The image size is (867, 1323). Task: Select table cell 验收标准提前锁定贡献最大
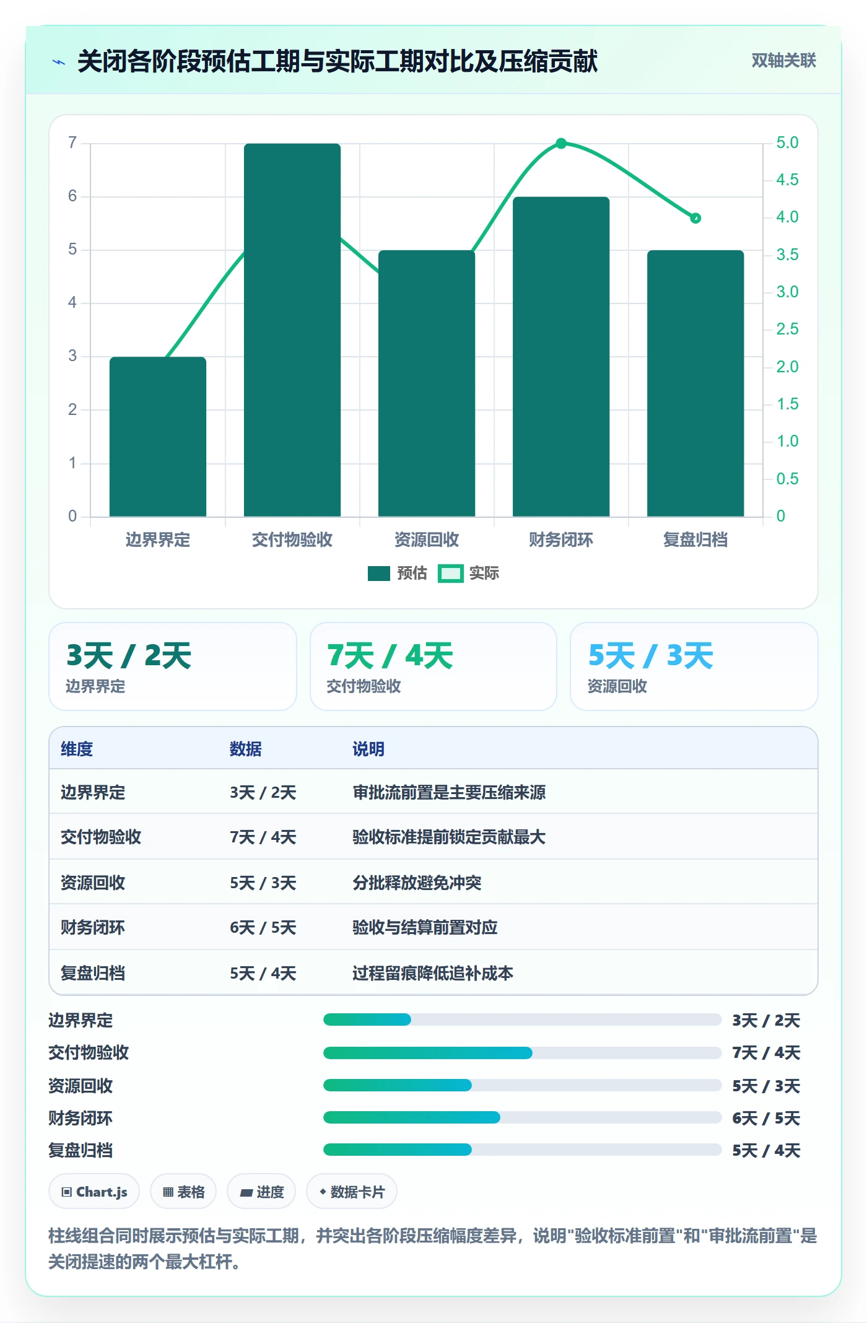449,837
